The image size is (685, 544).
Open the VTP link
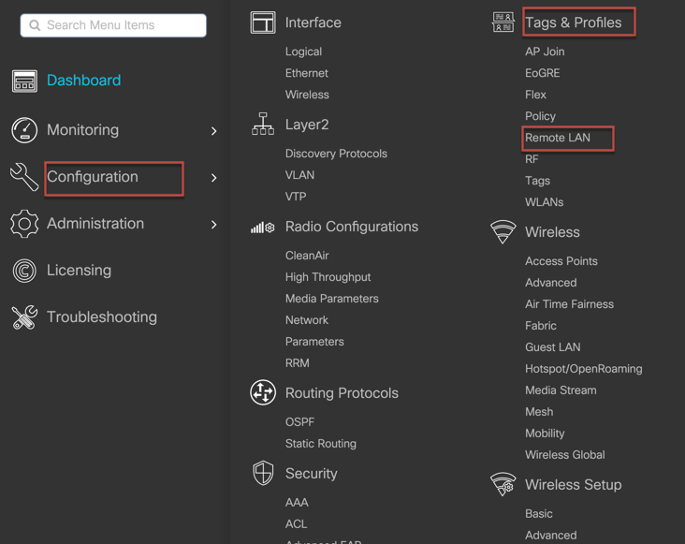296,197
